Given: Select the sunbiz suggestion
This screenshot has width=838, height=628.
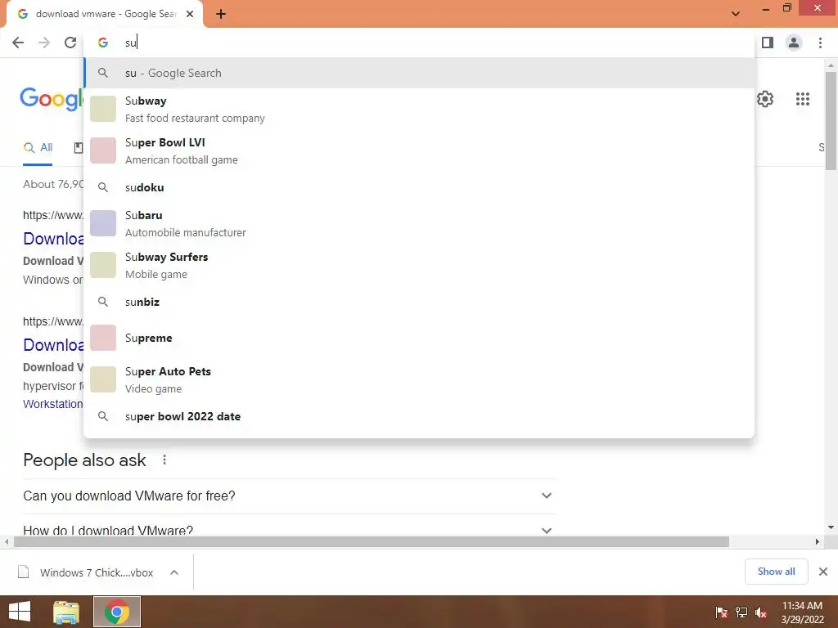Looking at the screenshot, I should pos(420,302).
